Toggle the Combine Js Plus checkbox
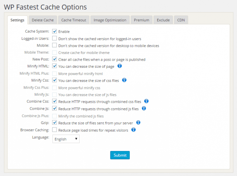Image resolution: width=237 pixels, height=176 pixels. point(55,116)
